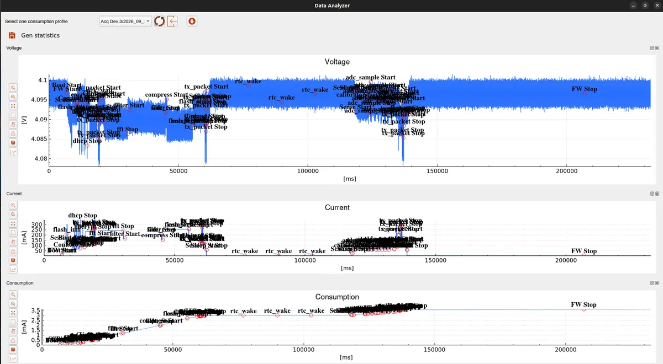Save the Consumption plot image
The image size is (663, 364).
(x=13, y=349)
